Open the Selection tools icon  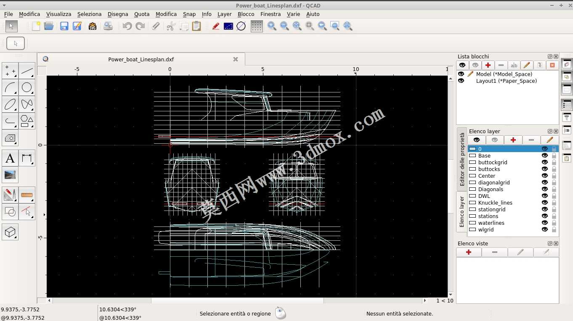27,212
